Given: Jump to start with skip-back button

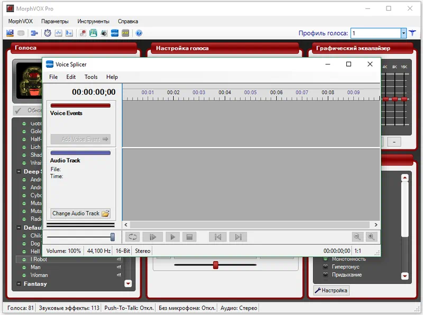Looking at the screenshot, I should tap(218, 237).
